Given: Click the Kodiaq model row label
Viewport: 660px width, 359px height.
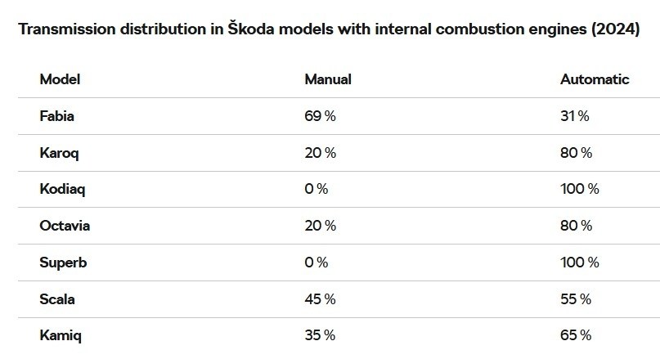Looking at the screenshot, I should [62, 189].
